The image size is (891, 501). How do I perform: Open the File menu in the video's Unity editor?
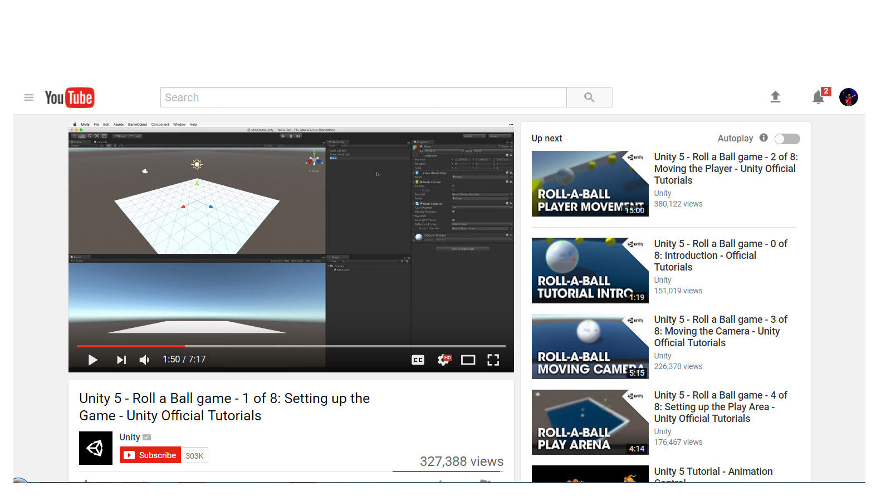(96, 124)
